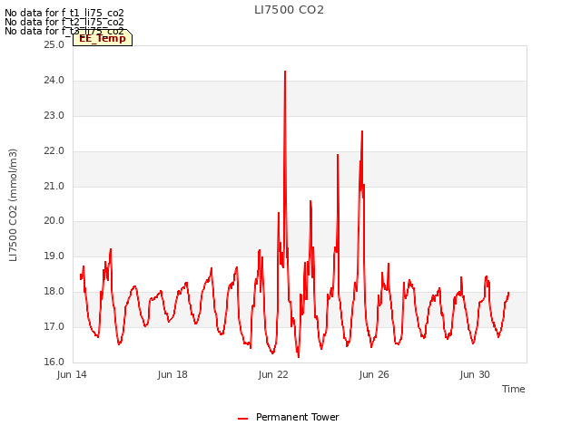The image size is (581, 435).
Task: Click the 18.0 y-axis tick label
Action: 54,292
